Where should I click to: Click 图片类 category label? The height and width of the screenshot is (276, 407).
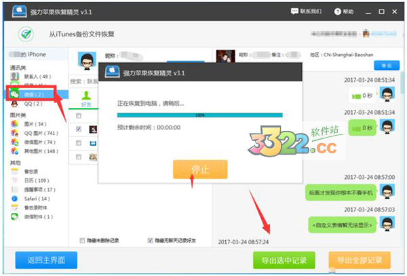tap(18, 115)
